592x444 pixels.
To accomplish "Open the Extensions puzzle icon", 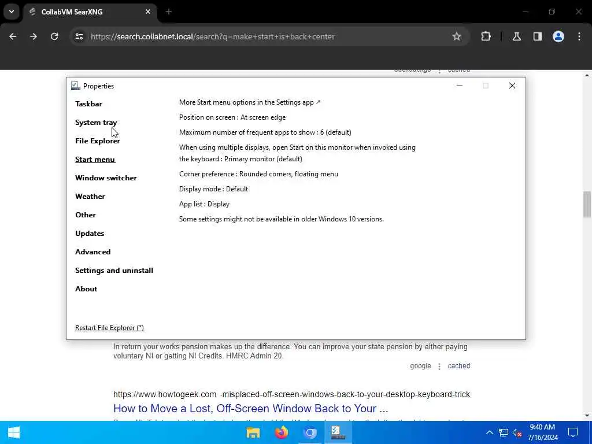I will [x=486, y=36].
